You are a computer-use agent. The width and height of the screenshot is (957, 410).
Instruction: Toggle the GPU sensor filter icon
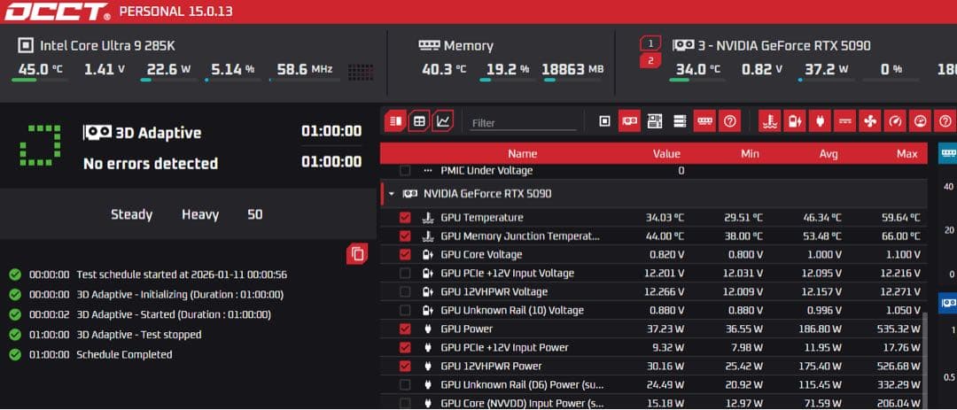pyautogui.click(x=629, y=121)
